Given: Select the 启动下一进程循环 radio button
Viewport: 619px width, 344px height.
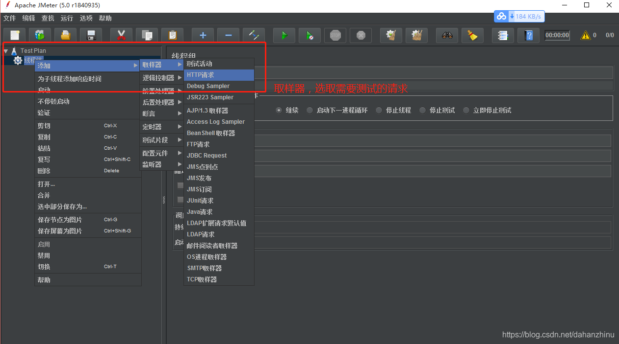Looking at the screenshot, I should coord(309,110).
